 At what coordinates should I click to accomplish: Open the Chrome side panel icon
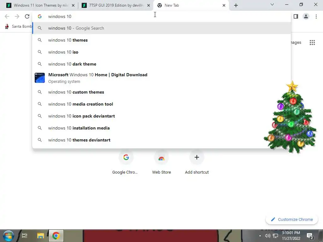click(296, 16)
